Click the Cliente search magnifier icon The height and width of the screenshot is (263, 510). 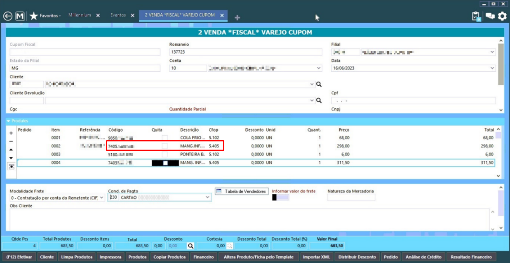click(319, 85)
